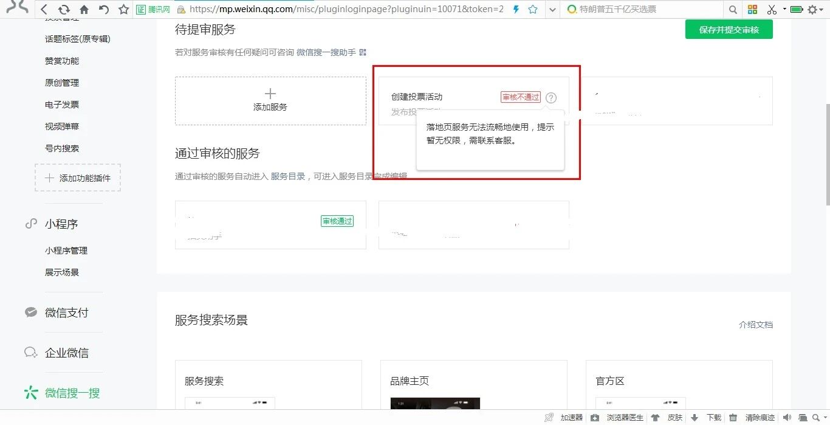Click the undo closed tab arrow icon
This screenshot has height=425, width=830.
point(104,10)
